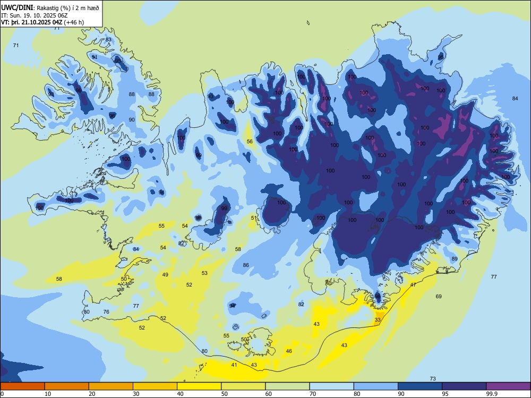531x398 pixels.
Task: Click the humidity value '83' in northern Westfjords
Action: click(108, 40)
